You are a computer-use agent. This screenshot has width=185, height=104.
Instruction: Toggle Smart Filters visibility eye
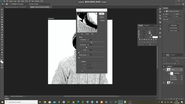tap(169, 73)
